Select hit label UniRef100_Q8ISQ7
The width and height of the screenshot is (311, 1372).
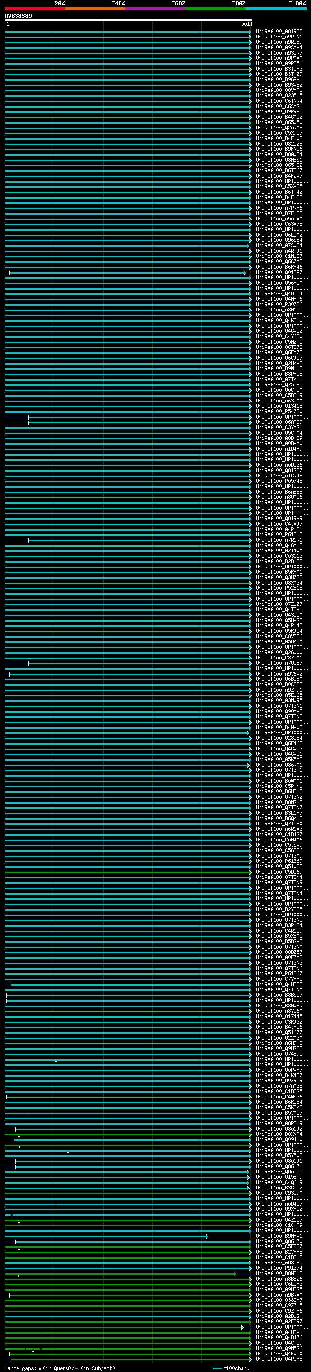click(279, 470)
